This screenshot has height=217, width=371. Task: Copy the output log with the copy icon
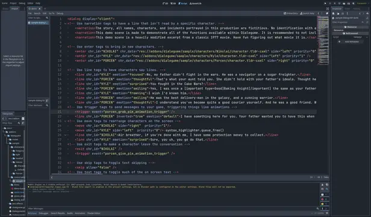327,184
